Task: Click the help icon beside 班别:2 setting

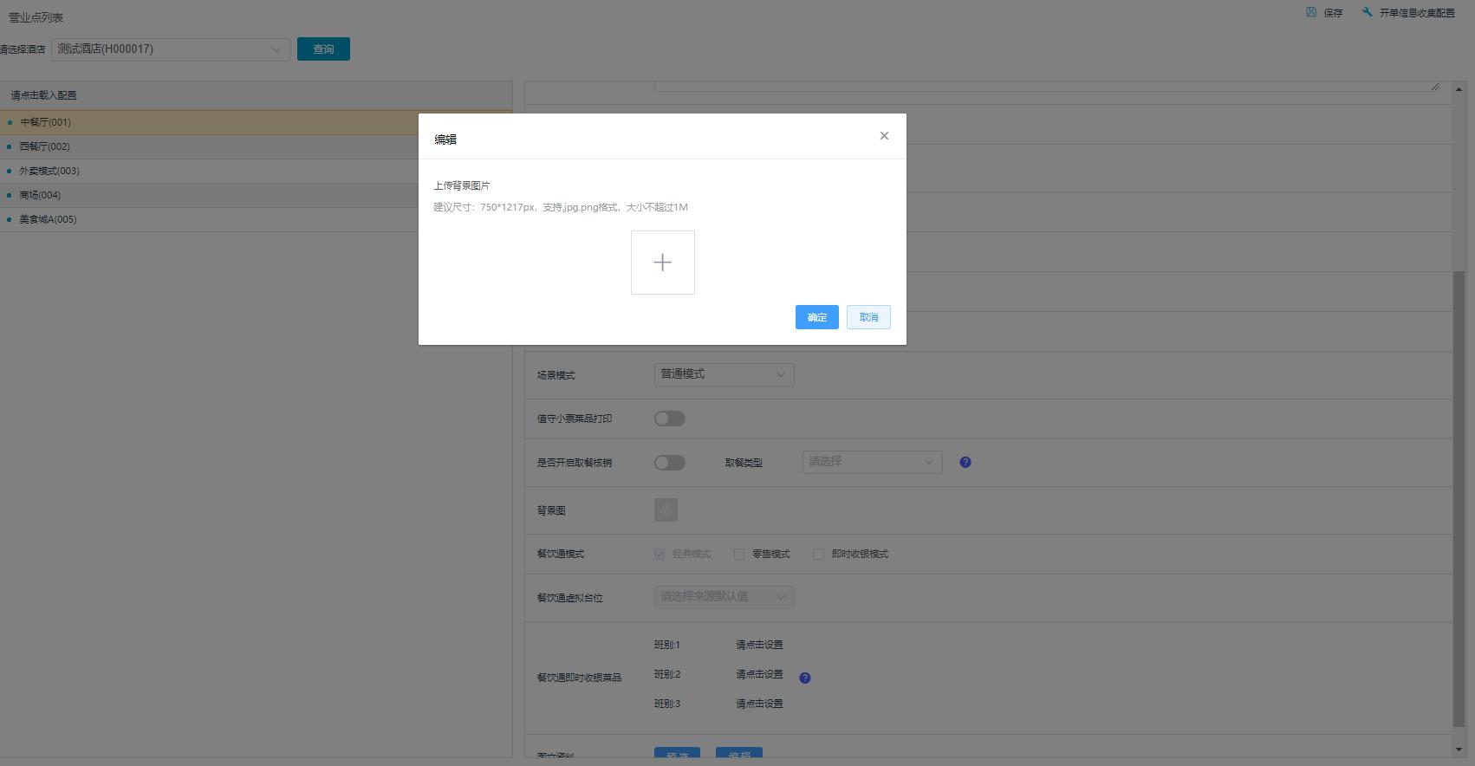Action: coord(804,678)
